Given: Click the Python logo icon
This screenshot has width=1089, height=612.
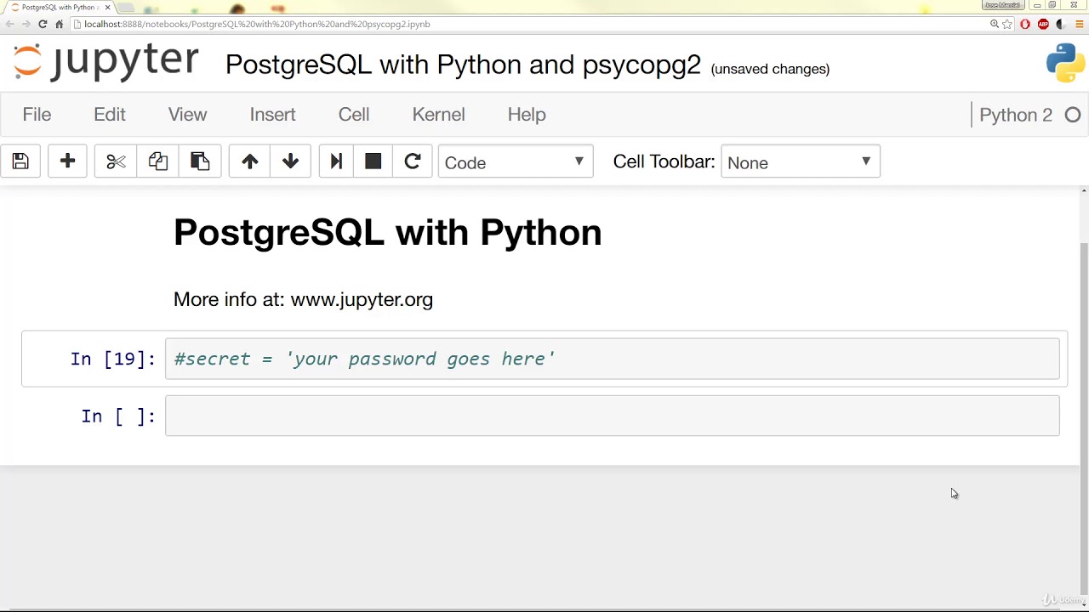Looking at the screenshot, I should click(x=1065, y=63).
